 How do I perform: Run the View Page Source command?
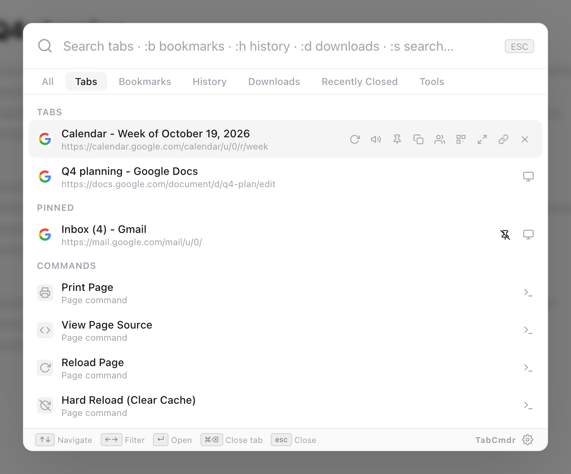[285, 330]
